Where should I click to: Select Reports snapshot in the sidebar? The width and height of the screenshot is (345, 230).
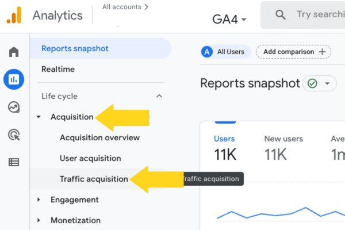(101, 48)
